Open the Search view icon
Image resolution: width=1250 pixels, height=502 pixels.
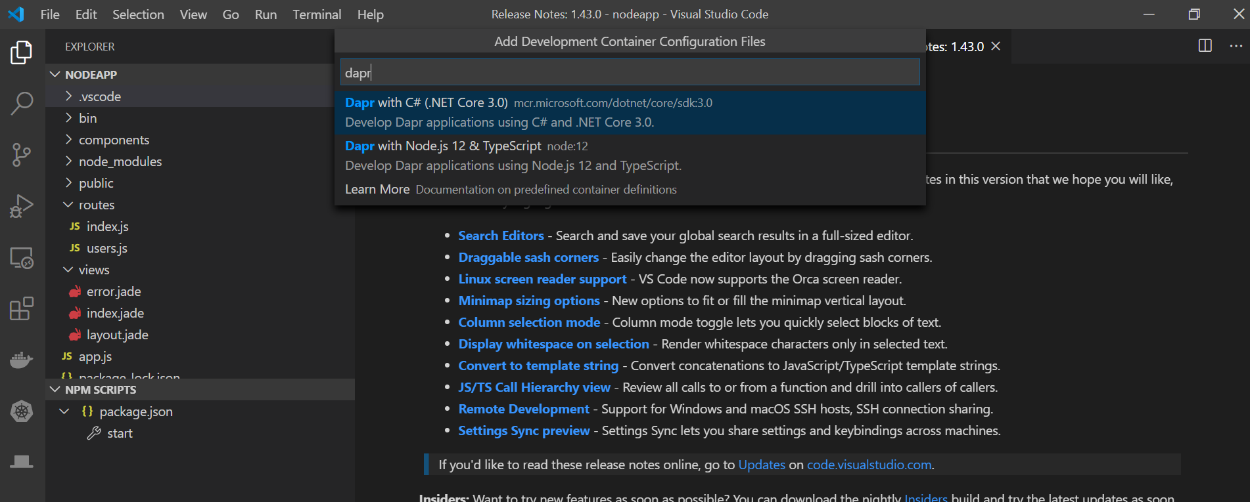[22, 103]
